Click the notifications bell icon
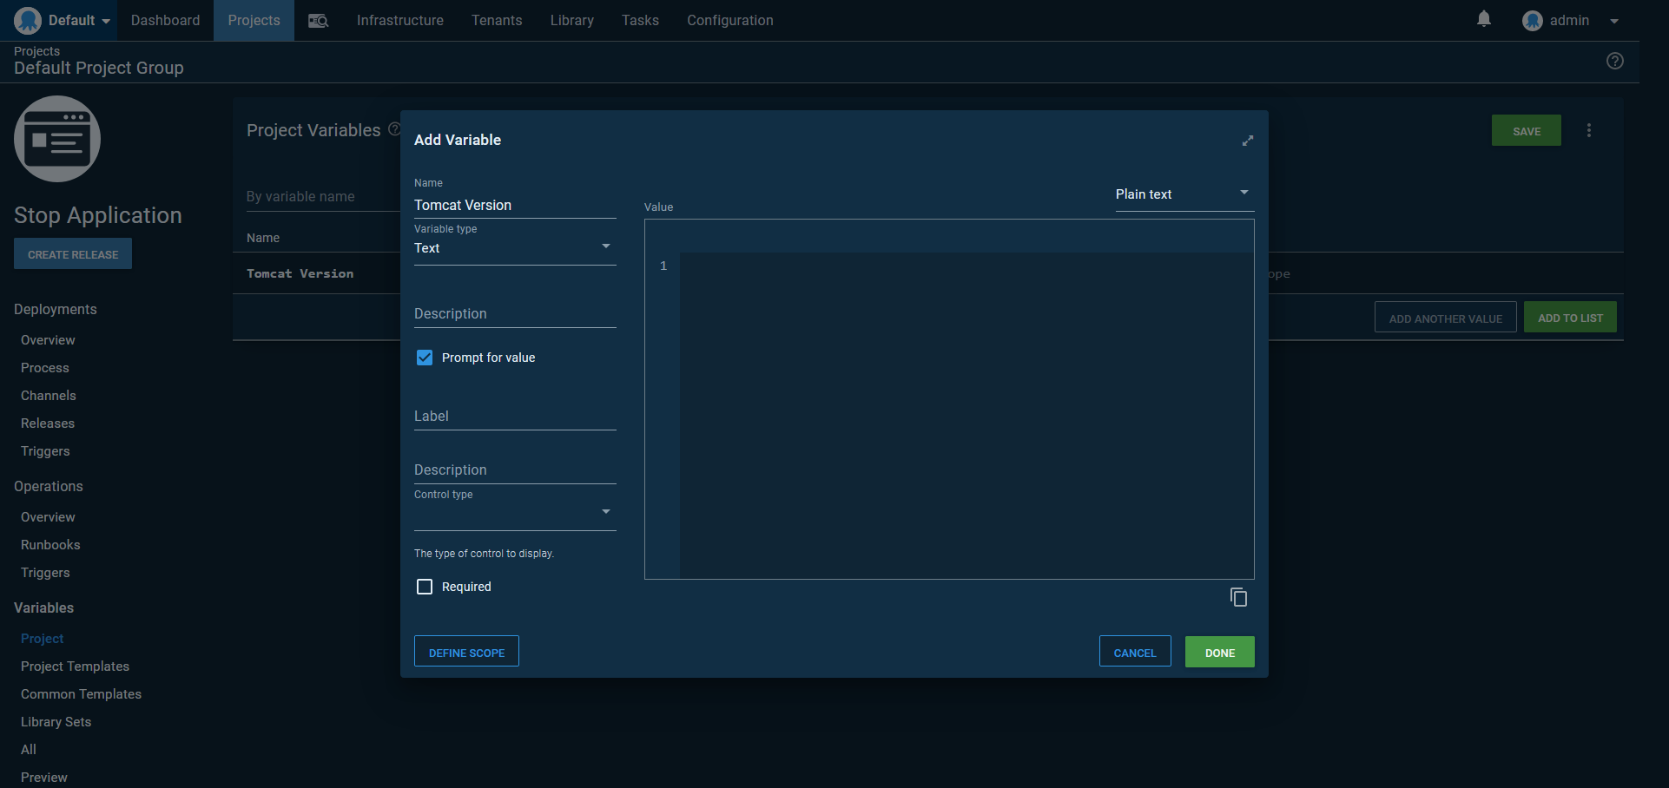The height and width of the screenshot is (788, 1669). tap(1484, 19)
